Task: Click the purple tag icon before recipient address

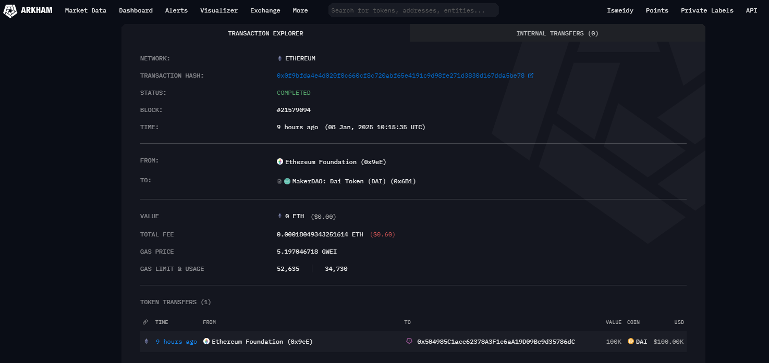Action: 409,341
